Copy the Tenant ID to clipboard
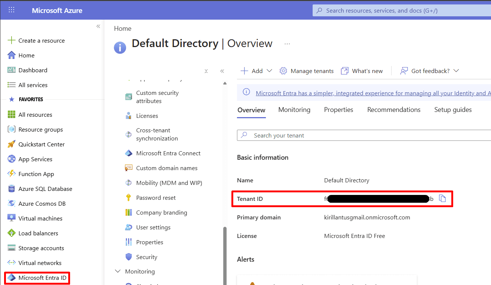Viewport: 491px width, 285px height. pos(442,199)
